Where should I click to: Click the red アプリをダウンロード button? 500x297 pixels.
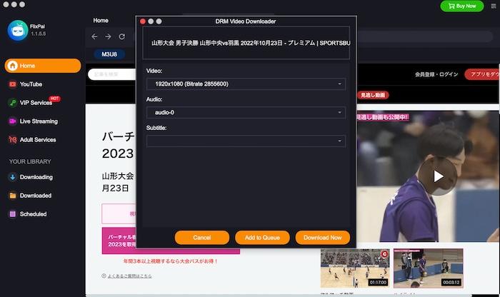coord(482,74)
